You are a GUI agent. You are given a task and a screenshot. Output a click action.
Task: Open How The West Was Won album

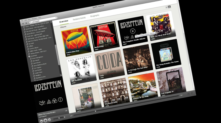tap(161, 26)
